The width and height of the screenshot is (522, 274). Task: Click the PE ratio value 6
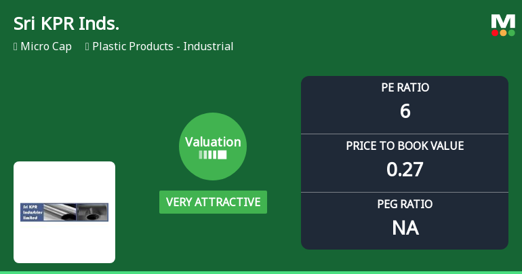click(x=405, y=111)
